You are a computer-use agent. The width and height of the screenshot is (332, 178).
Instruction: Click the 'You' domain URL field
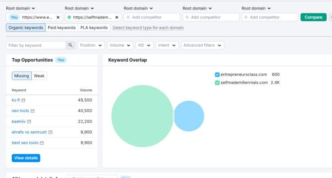(34, 17)
